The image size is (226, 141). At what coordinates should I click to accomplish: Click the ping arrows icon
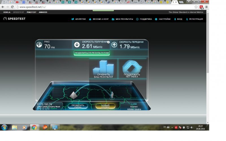39,45
